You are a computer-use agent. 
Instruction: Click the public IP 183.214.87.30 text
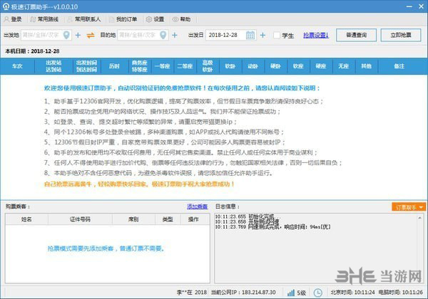point(243,293)
